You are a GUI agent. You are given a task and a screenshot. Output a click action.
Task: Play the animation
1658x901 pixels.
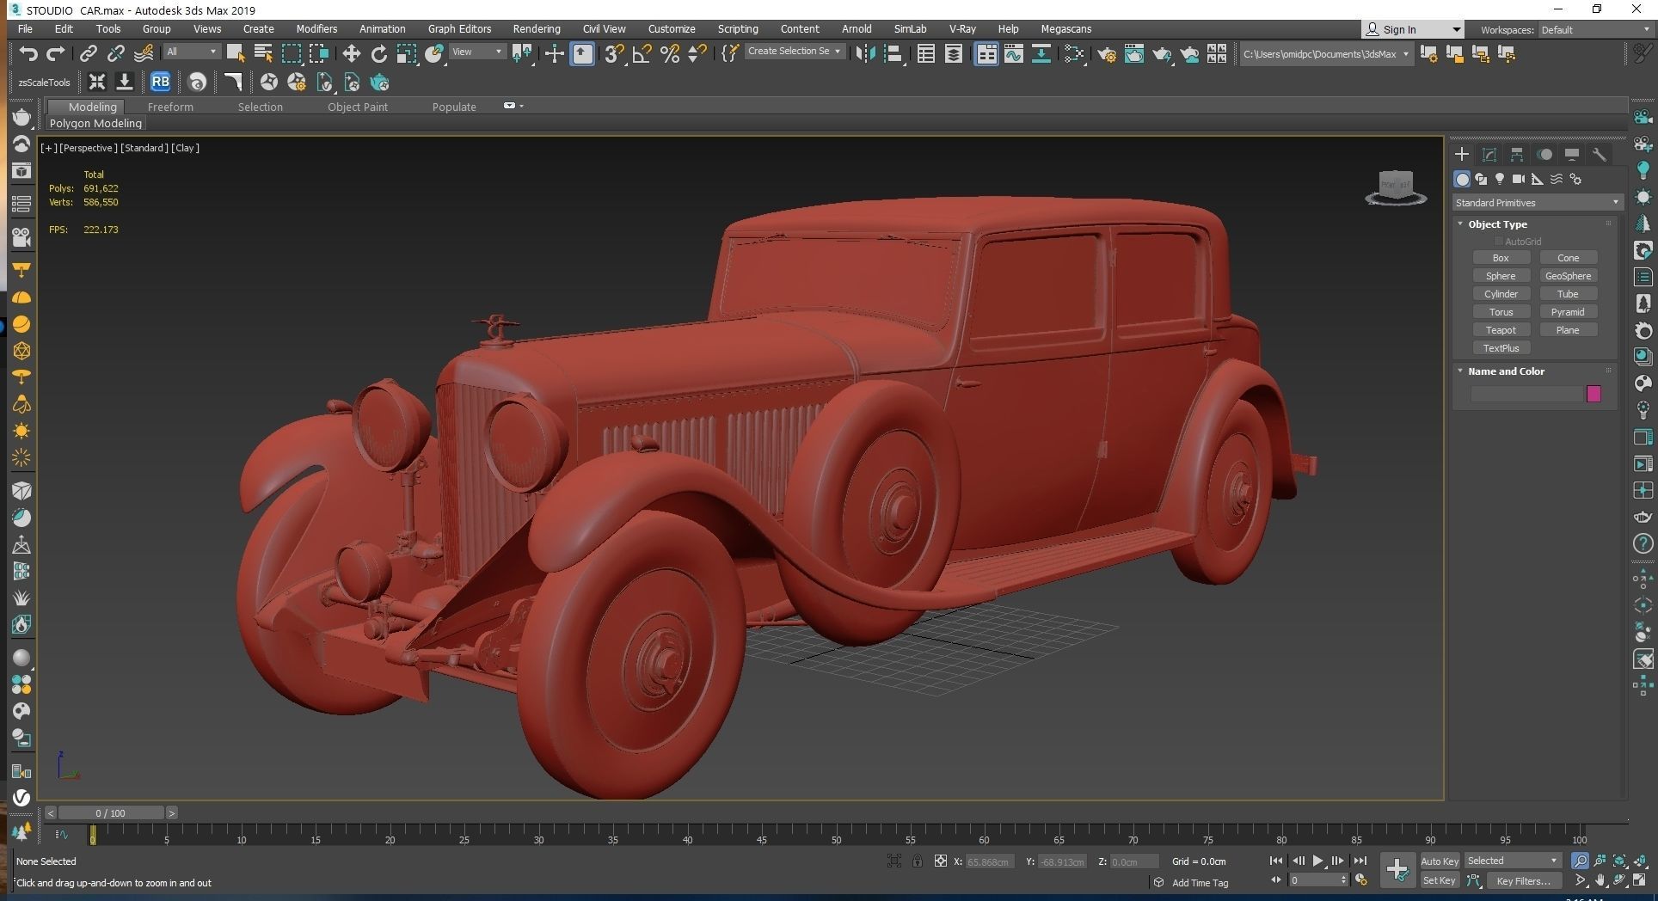click(x=1317, y=861)
